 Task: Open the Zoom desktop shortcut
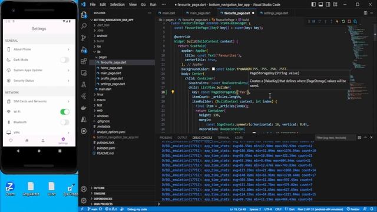(10, 189)
